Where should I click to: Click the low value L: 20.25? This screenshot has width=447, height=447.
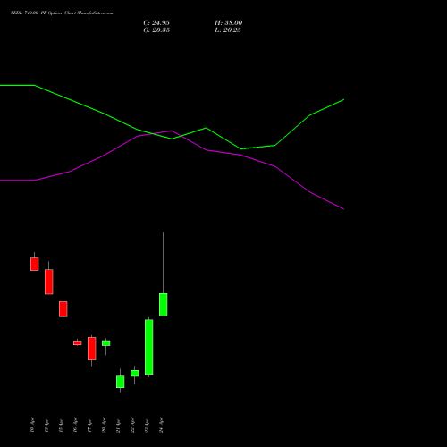tap(228, 30)
